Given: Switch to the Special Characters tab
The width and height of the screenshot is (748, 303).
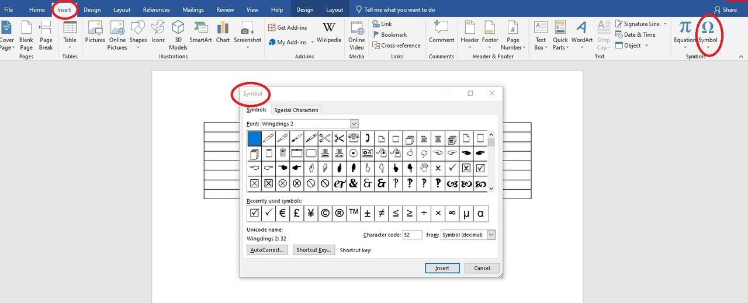Looking at the screenshot, I should point(296,110).
